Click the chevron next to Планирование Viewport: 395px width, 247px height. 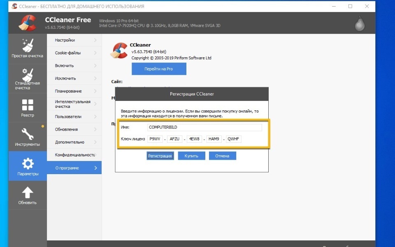click(x=95, y=91)
